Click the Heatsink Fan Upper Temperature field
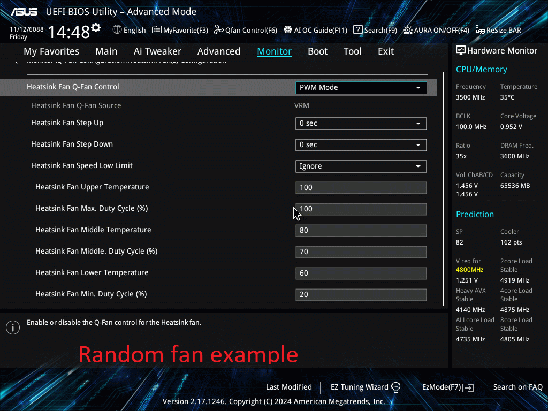The image size is (548, 411). coord(361,188)
